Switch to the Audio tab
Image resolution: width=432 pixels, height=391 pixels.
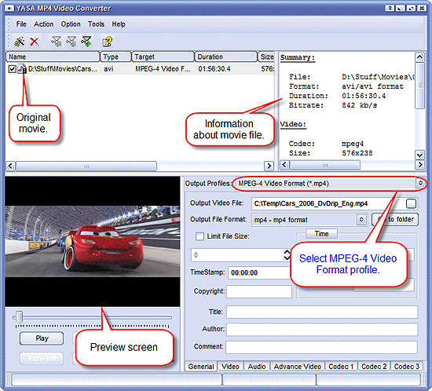pos(257,367)
